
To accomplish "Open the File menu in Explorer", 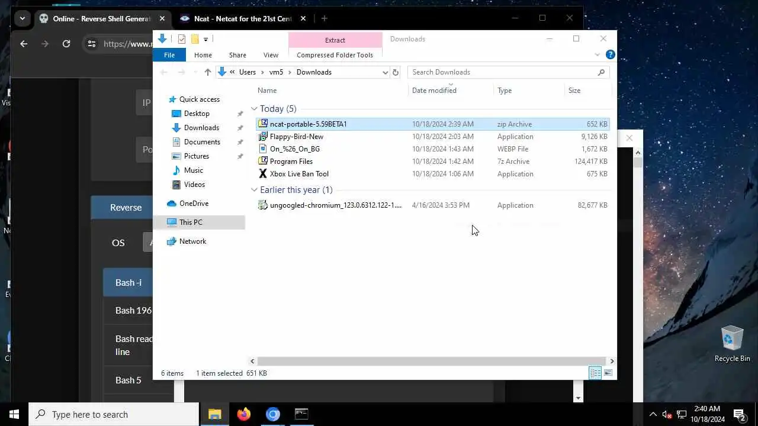I will 169,55.
